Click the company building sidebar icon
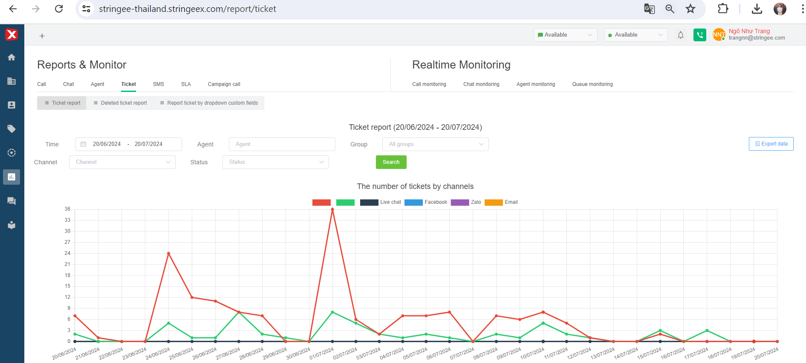Image resolution: width=806 pixels, height=363 pixels. (12, 81)
